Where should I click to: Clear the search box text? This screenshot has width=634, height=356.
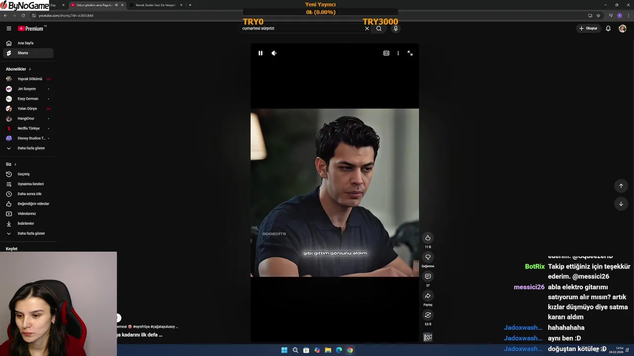367,29
